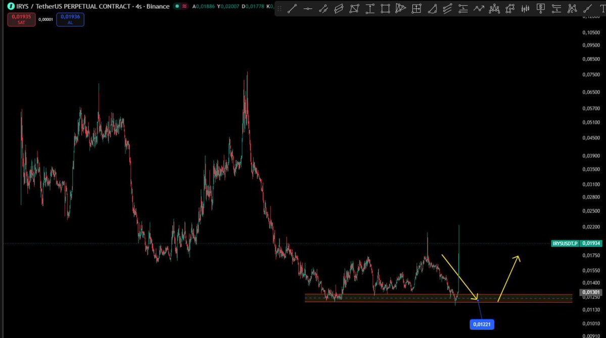Select the tilted double-parallelogram channel tool
This screenshot has width=606, height=338.
click(339, 9)
